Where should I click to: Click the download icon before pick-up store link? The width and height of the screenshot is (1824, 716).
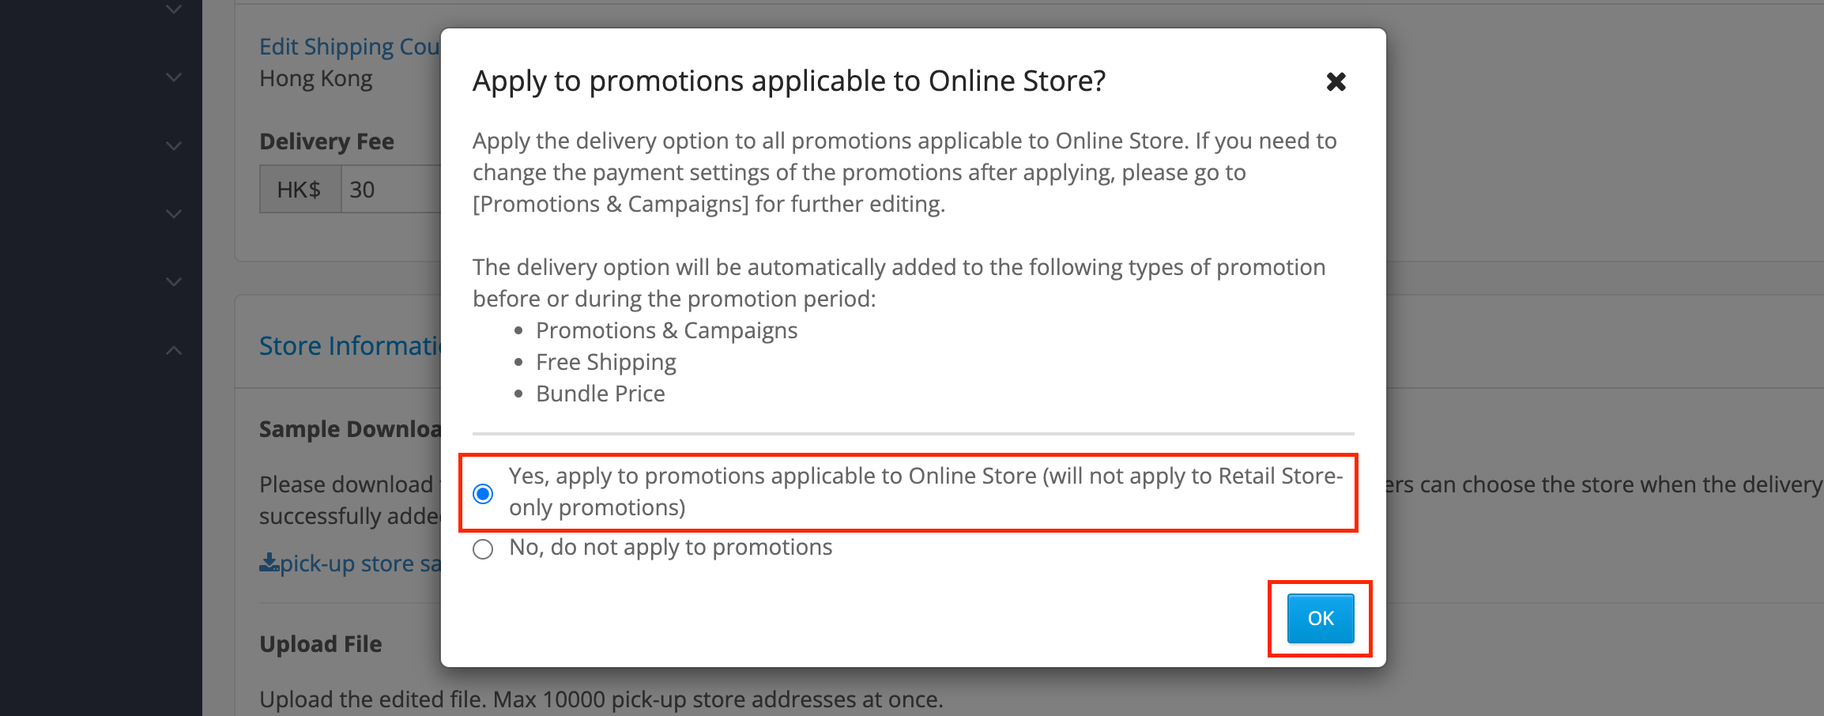point(269,563)
